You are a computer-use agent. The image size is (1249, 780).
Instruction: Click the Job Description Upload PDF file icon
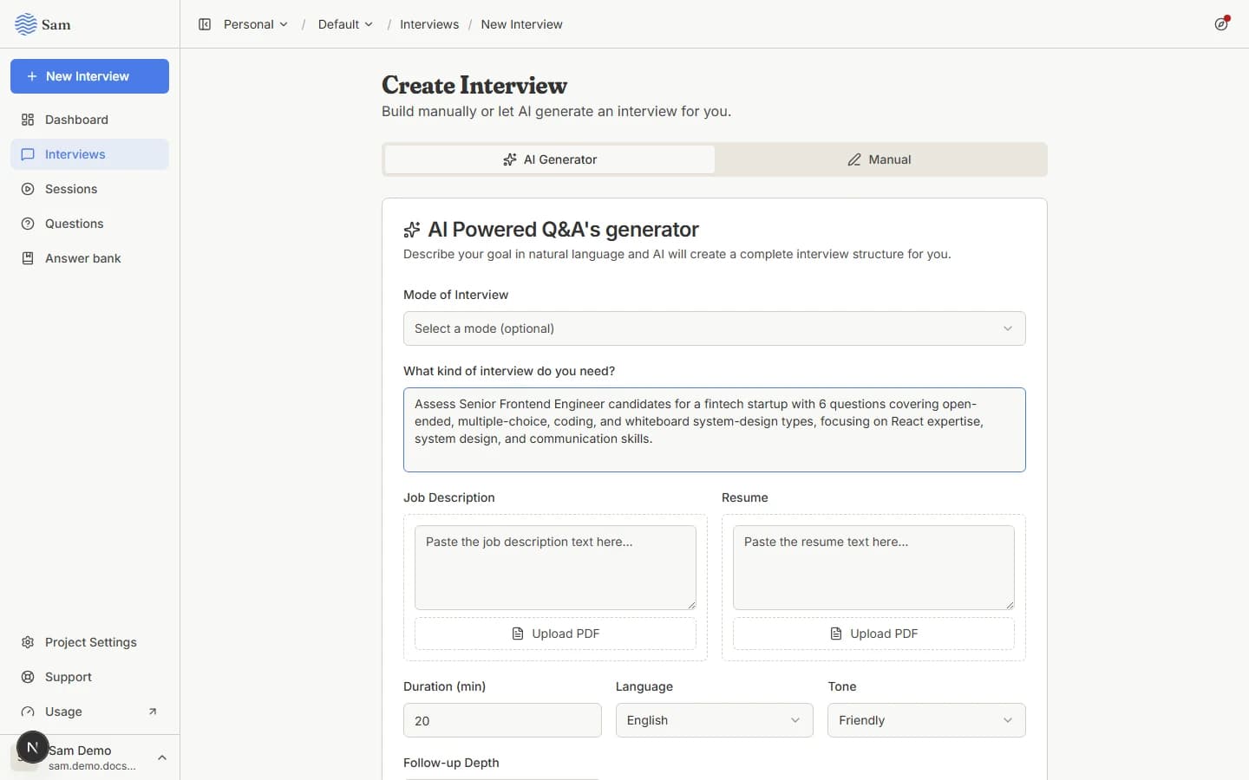tap(518, 634)
